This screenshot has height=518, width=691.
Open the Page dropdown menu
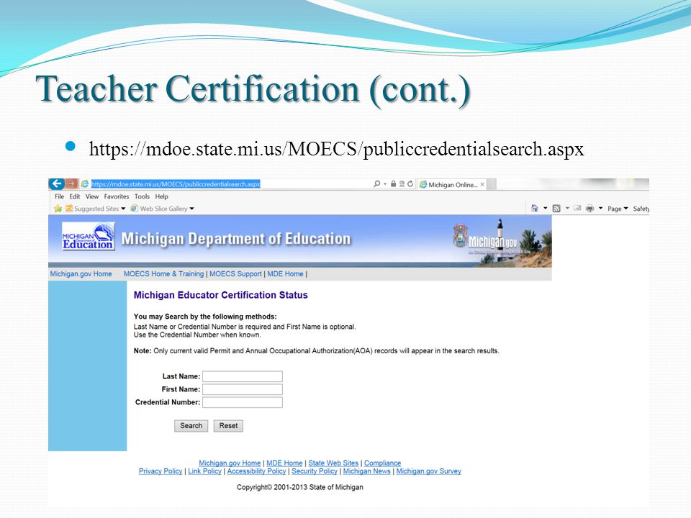(x=618, y=209)
